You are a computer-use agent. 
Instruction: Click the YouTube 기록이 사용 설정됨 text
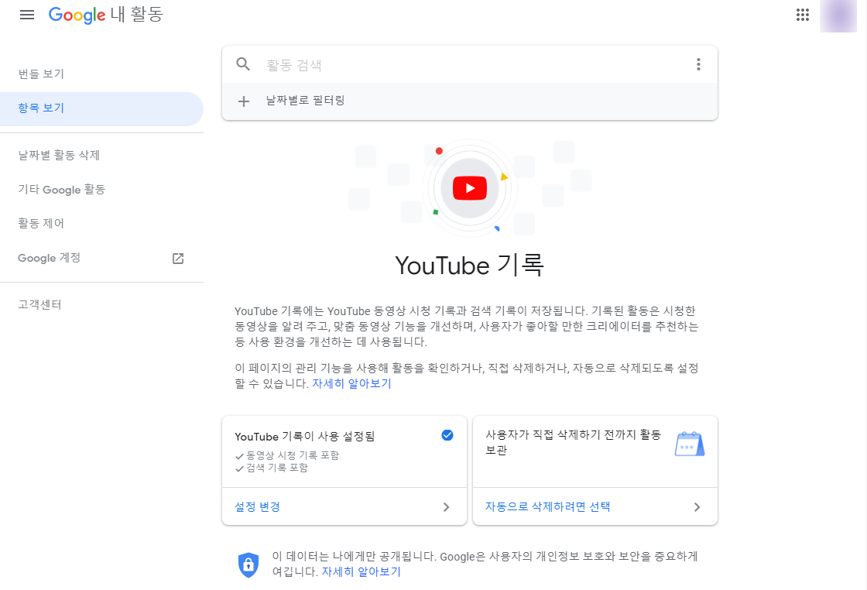point(305,436)
